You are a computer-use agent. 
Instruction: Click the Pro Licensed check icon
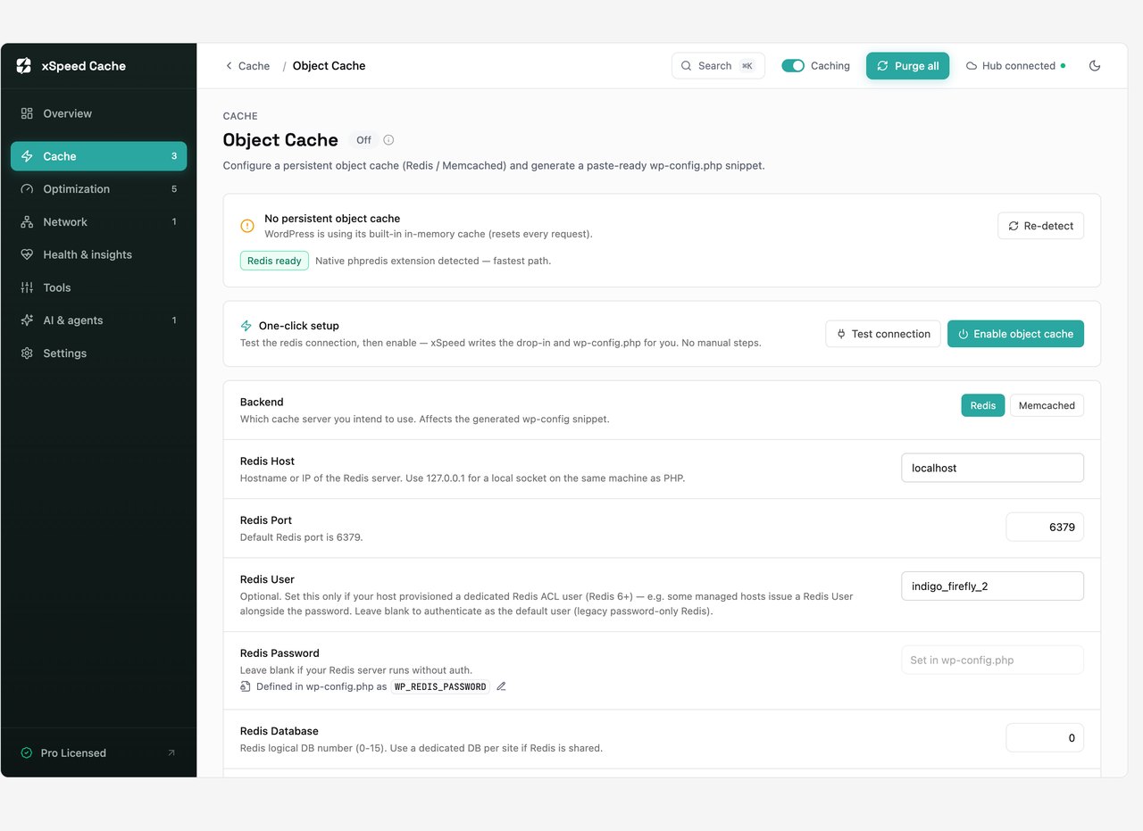tap(27, 753)
